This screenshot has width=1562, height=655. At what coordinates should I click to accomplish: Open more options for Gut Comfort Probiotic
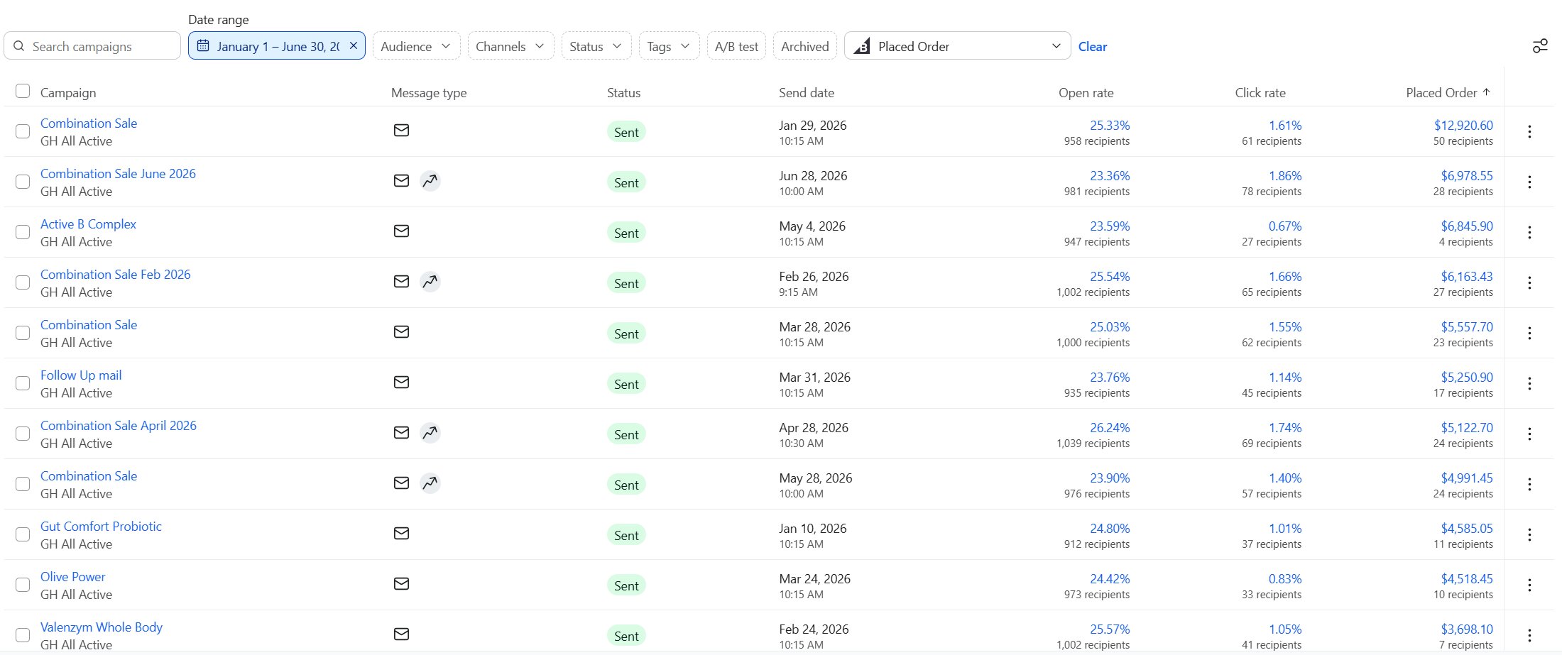(x=1529, y=534)
